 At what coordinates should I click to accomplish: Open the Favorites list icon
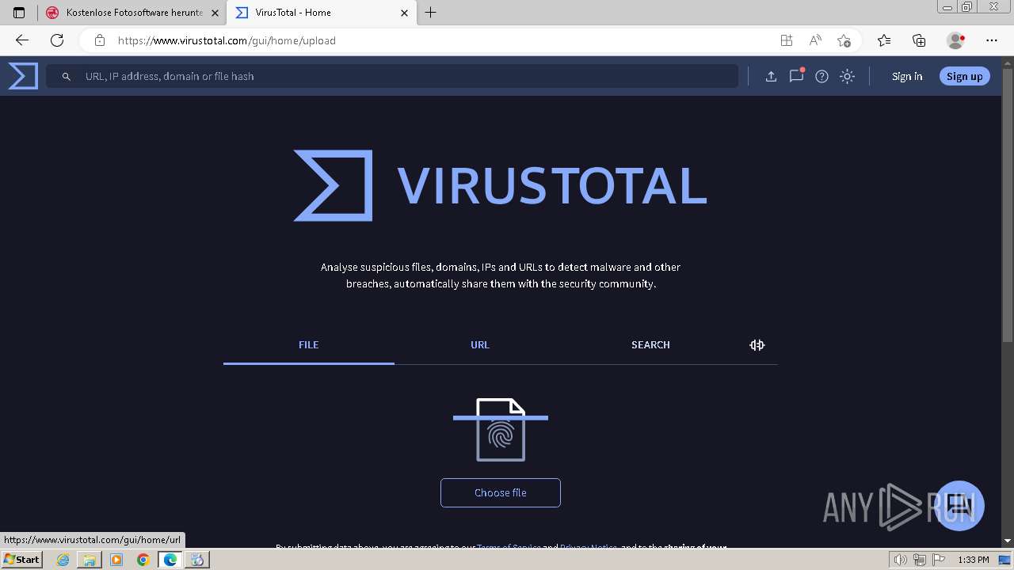pos(884,40)
